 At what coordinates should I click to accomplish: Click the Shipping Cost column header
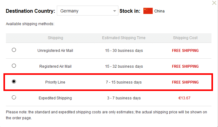(x=185, y=38)
